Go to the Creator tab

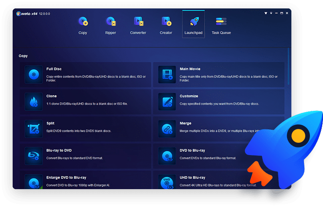point(166,25)
